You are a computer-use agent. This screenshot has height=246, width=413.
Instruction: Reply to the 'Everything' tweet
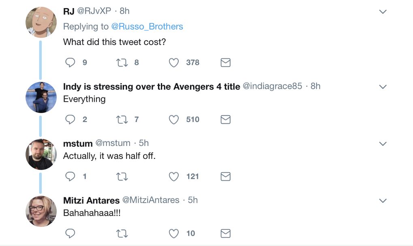[x=71, y=119]
